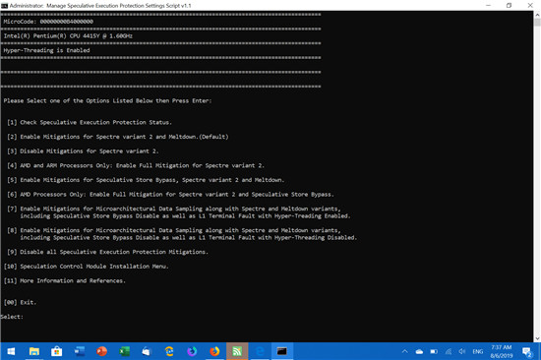Open Word from the taskbar
Image resolution: width=541 pixels, height=360 pixels.
tap(80, 351)
